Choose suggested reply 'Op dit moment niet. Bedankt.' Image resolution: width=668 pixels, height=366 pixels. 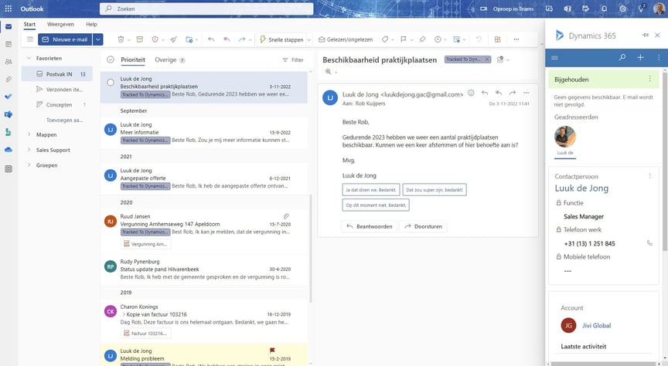click(x=375, y=205)
